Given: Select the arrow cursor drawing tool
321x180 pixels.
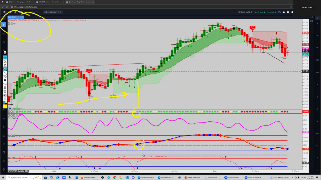Looking at the screenshot, I should (x=5, y=61).
